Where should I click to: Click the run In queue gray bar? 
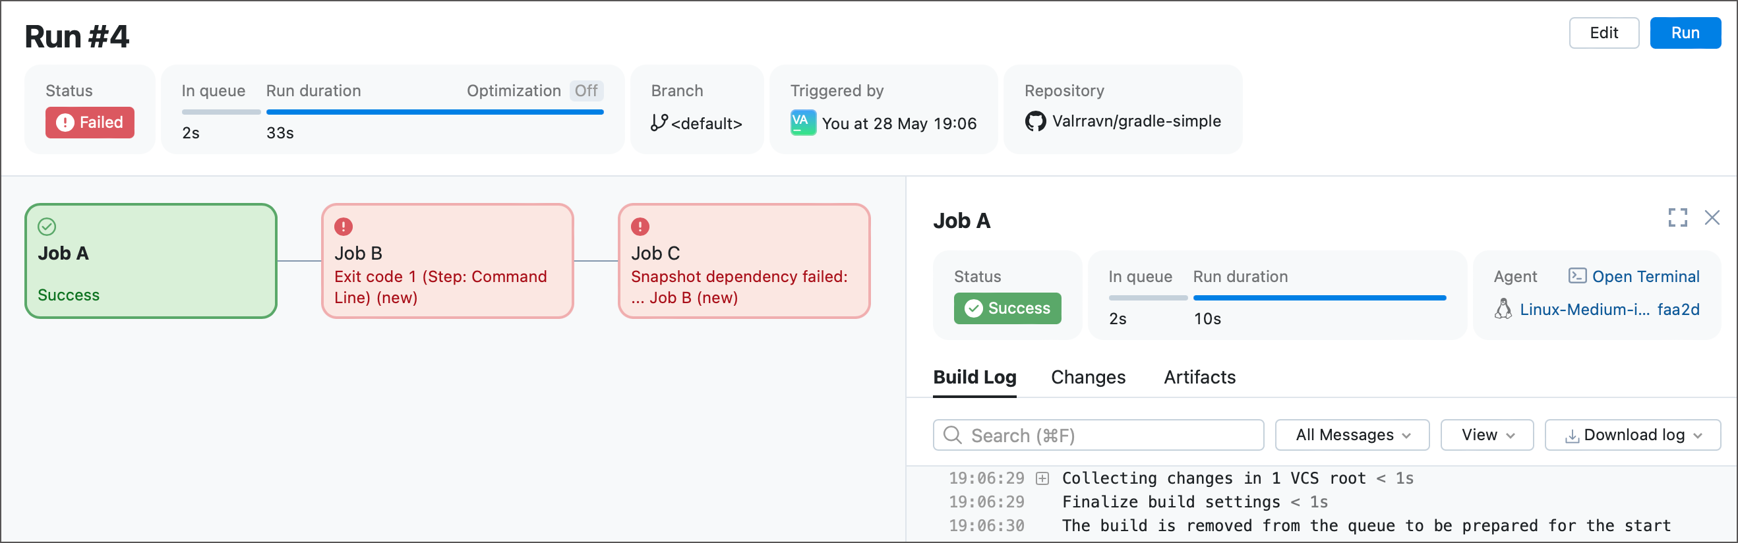click(x=222, y=112)
